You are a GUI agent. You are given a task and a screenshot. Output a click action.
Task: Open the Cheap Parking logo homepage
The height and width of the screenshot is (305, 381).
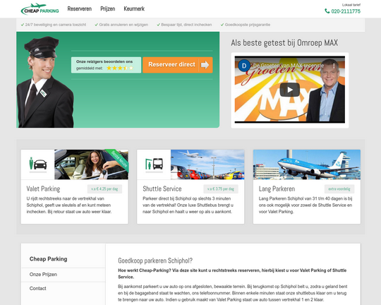tap(40, 9)
